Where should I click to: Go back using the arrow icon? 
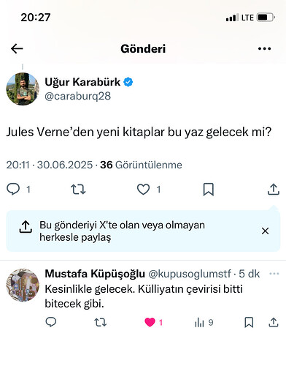coord(17,48)
